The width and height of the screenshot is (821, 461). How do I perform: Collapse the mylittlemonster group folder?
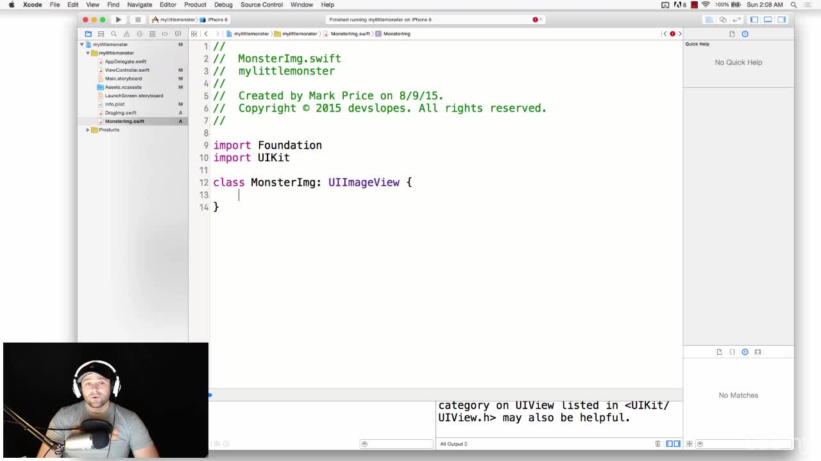click(88, 53)
